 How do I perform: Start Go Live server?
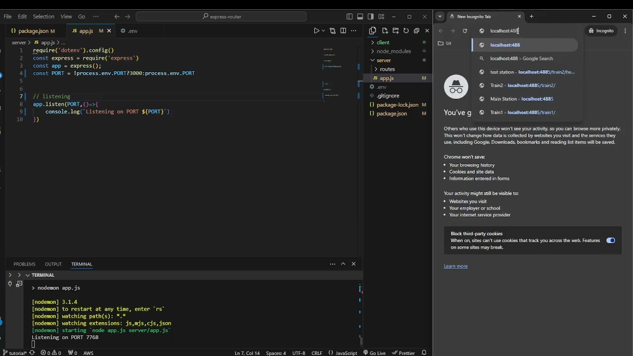tap(374, 353)
